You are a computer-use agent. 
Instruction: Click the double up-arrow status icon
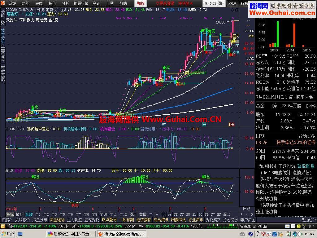pyautogui.click(x=310, y=226)
